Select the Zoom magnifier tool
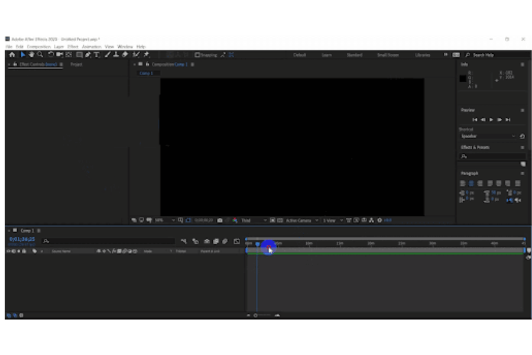Screen dimensions: 532x355 point(40,55)
